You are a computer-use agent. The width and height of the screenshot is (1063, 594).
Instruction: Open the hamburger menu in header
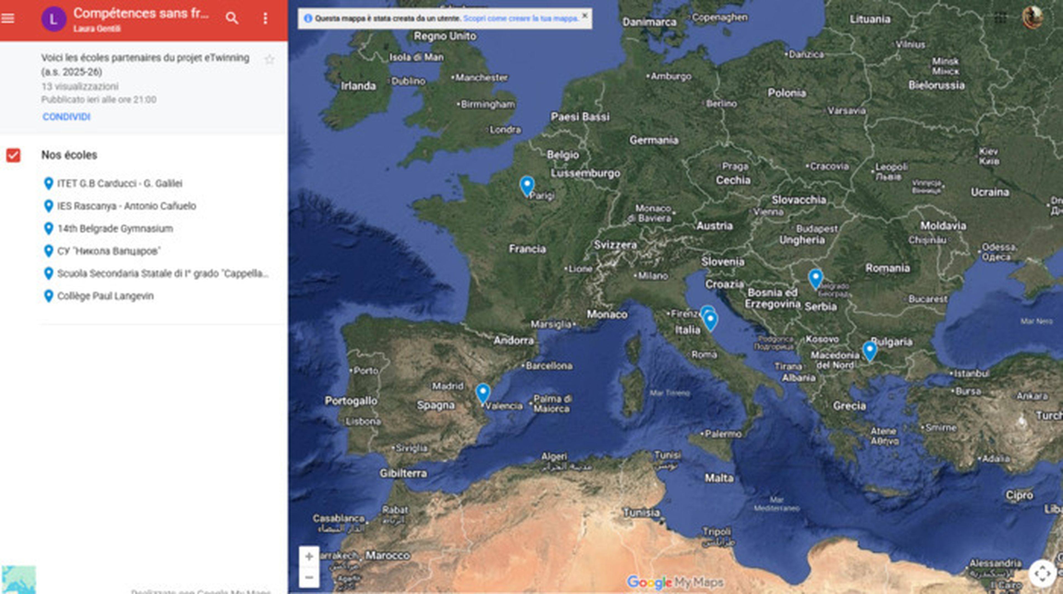(x=8, y=18)
